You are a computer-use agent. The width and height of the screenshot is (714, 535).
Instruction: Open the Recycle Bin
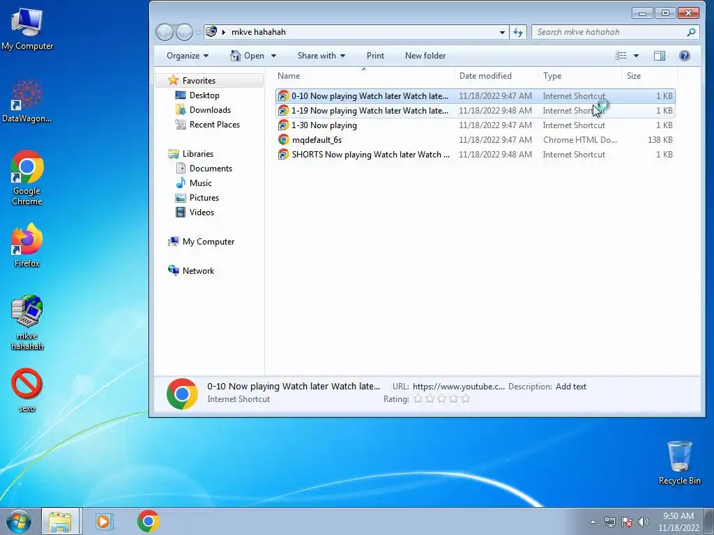point(679,463)
